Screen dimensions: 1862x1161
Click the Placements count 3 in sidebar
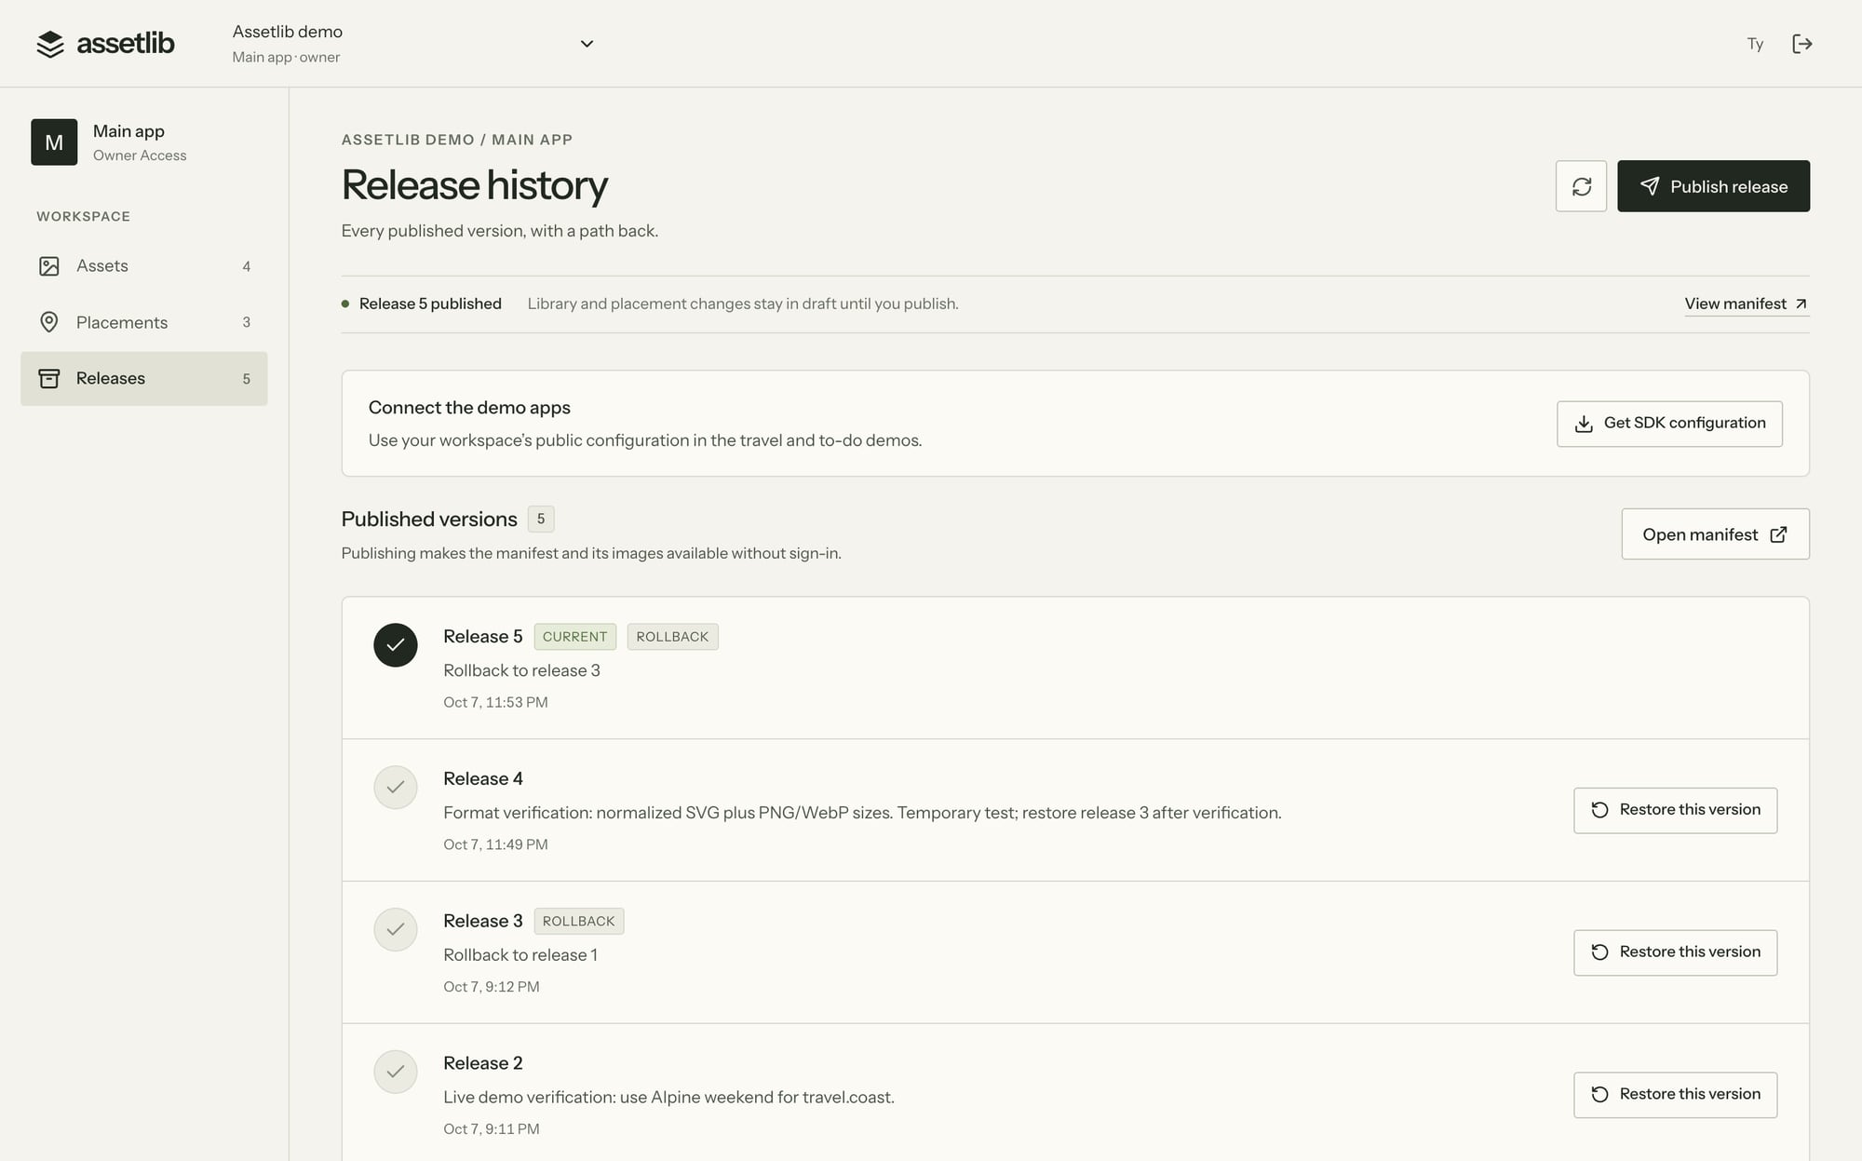pyautogui.click(x=247, y=323)
